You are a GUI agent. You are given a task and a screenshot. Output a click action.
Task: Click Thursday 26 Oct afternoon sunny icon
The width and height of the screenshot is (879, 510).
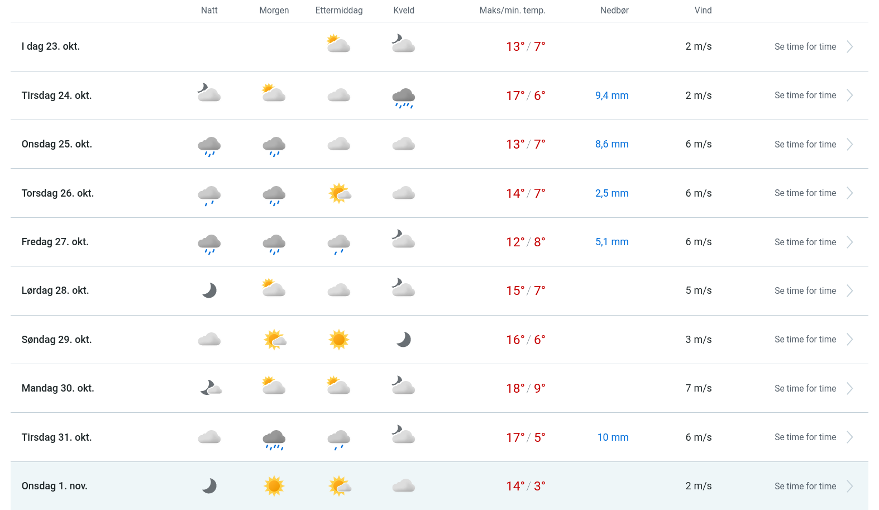339,193
